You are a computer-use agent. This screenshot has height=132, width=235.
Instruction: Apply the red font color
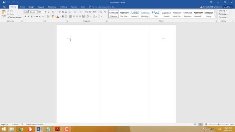(58, 16)
